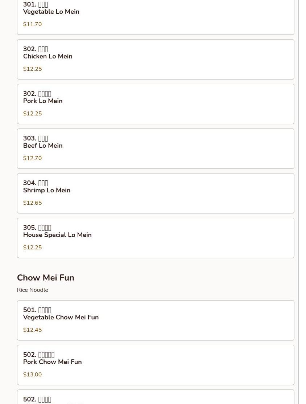The width and height of the screenshot is (306, 404).
Task: Click the $11.70 Vegetable Lo Mein price
Action: point(32,24)
